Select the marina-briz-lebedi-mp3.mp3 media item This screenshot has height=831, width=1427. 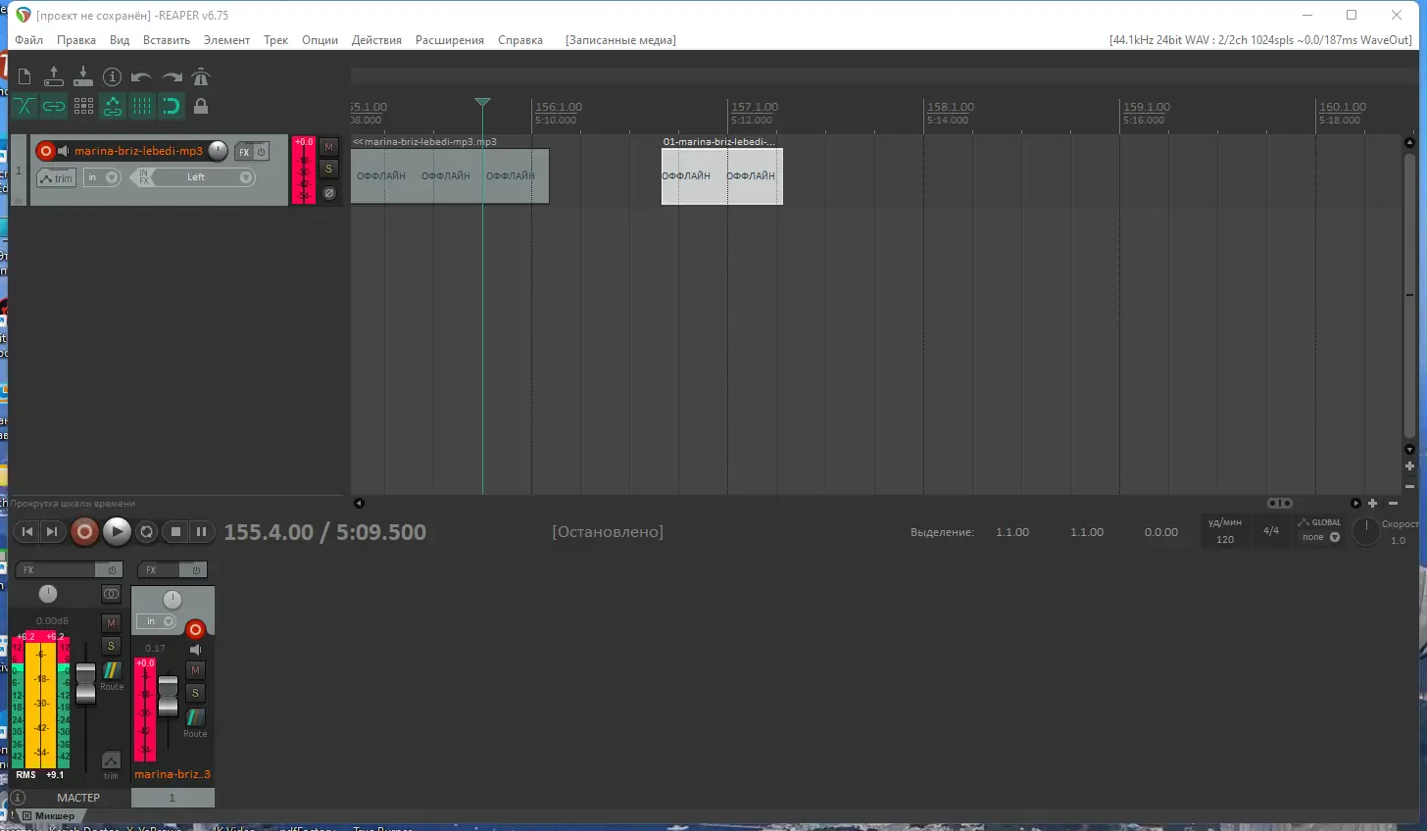tap(450, 176)
